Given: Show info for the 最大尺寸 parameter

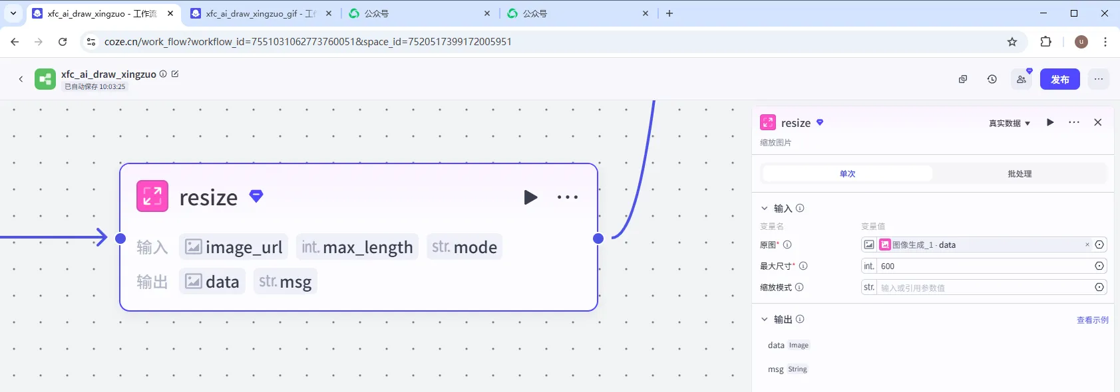Looking at the screenshot, I should click(x=803, y=266).
